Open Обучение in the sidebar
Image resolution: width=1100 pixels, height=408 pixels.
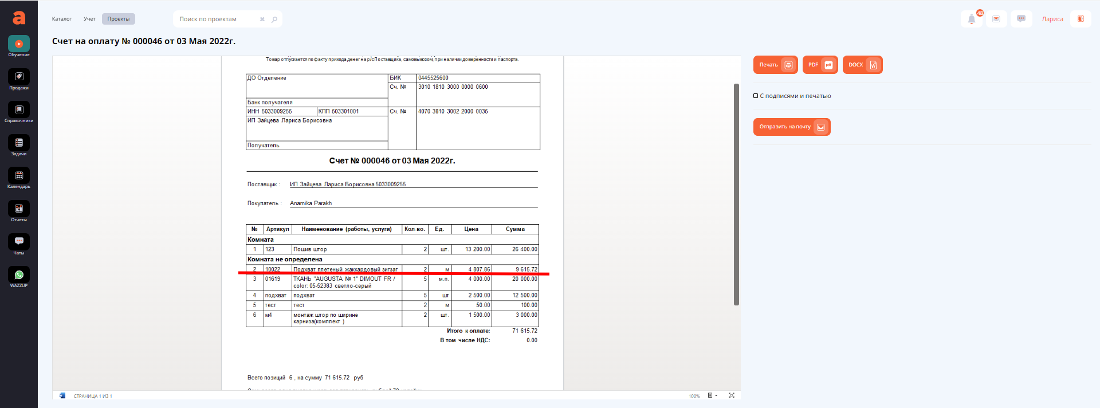pos(19,46)
